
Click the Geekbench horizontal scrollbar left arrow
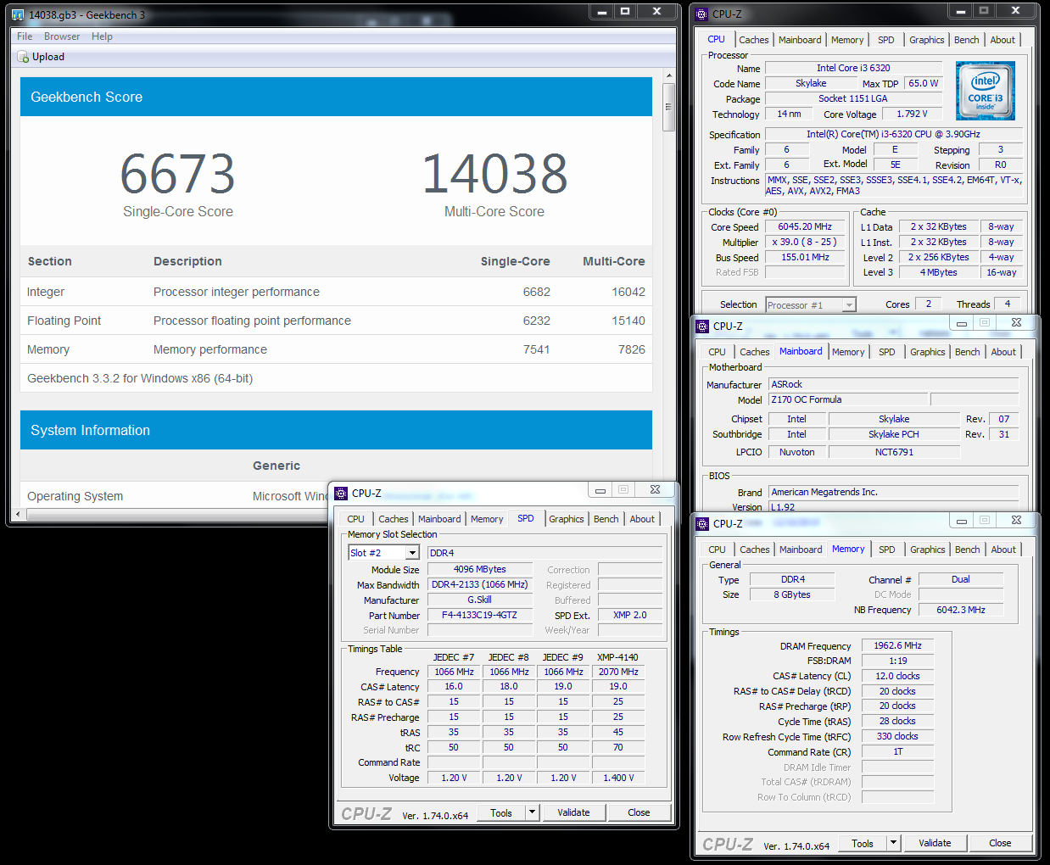(20, 514)
